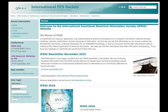Click the ifess logo in the header
This screenshot has width=168, height=112.
[x=20, y=9]
